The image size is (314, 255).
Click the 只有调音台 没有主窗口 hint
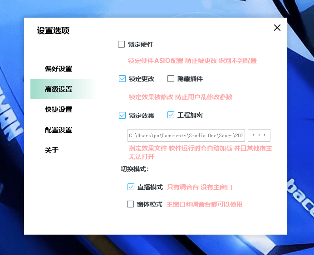pyautogui.click(x=200, y=187)
